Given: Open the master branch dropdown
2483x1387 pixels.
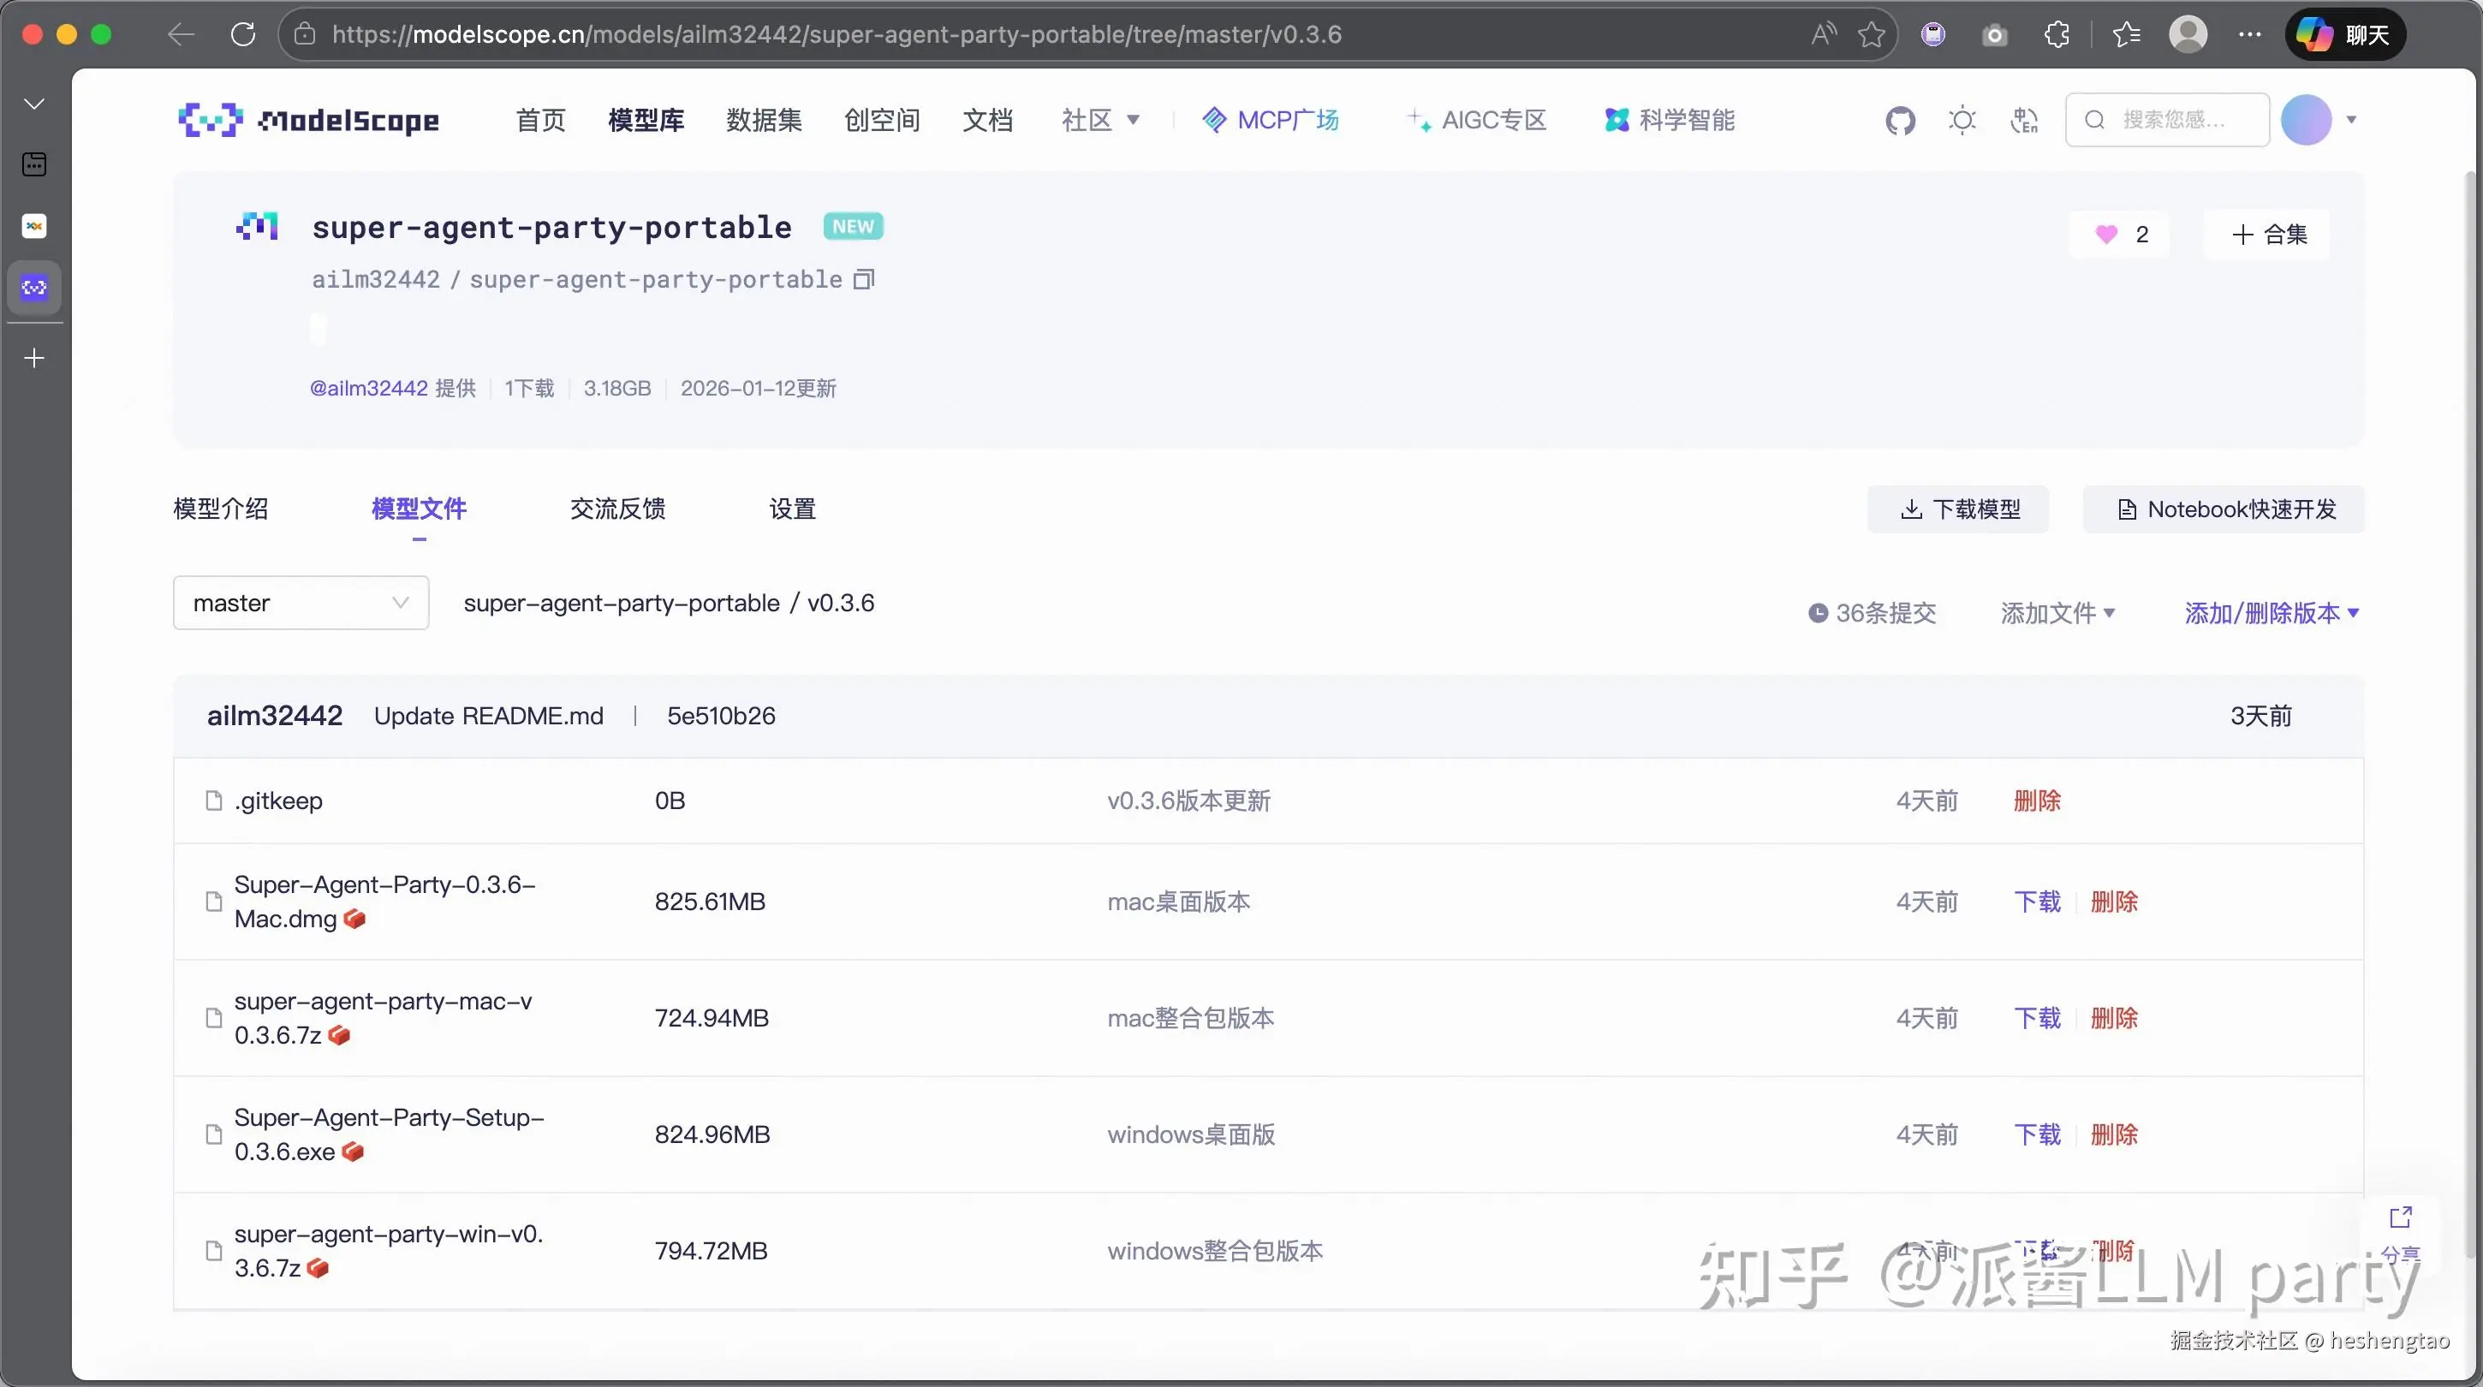Looking at the screenshot, I should [301, 604].
